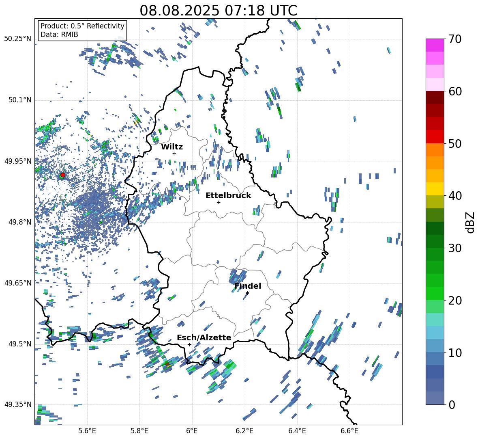Click the 50.25°N latitude label
Image resolution: width=480 pixels, height=439 pixels.
(x=18, y=39)
